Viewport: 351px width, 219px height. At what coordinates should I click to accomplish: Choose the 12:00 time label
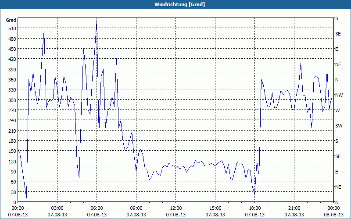point(176,208)
